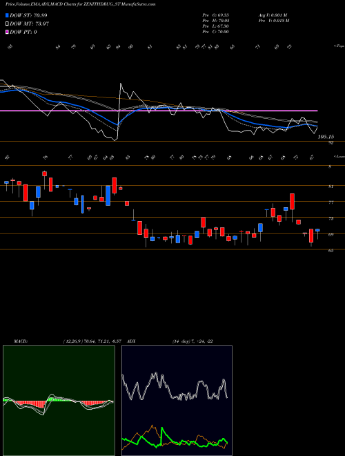Viewport: 345px width, 456px height.
Task: Click the 65 level on the candlestick axis
Action: pos(331,250)
